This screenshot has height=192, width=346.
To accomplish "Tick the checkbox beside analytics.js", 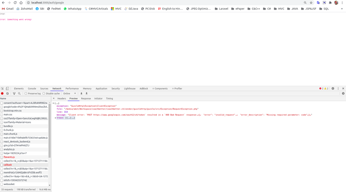I will pyautogui.click(x=2, y=149).
